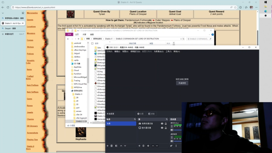Open source properties button in OBS toolbar

(140, 114)
